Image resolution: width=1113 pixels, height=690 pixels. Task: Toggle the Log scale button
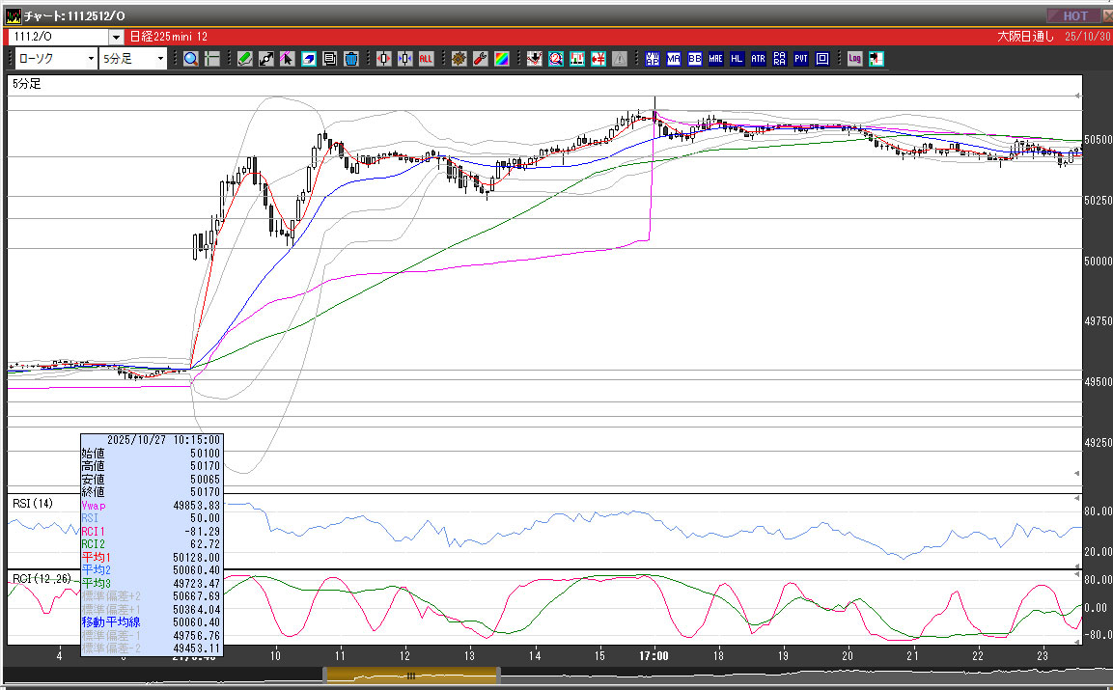[x=854, y=59]
